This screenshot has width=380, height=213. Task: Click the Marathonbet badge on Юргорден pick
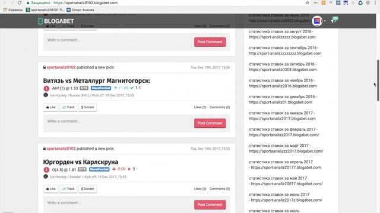[x=99, y=169]
